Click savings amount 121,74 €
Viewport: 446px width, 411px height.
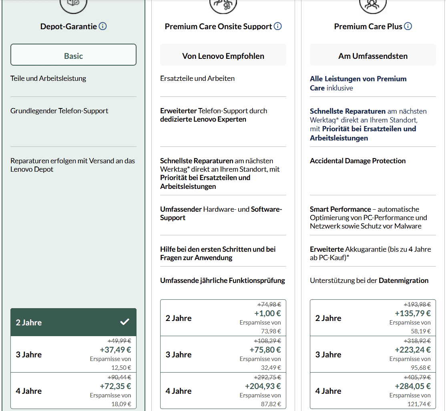tap(419, 404)
